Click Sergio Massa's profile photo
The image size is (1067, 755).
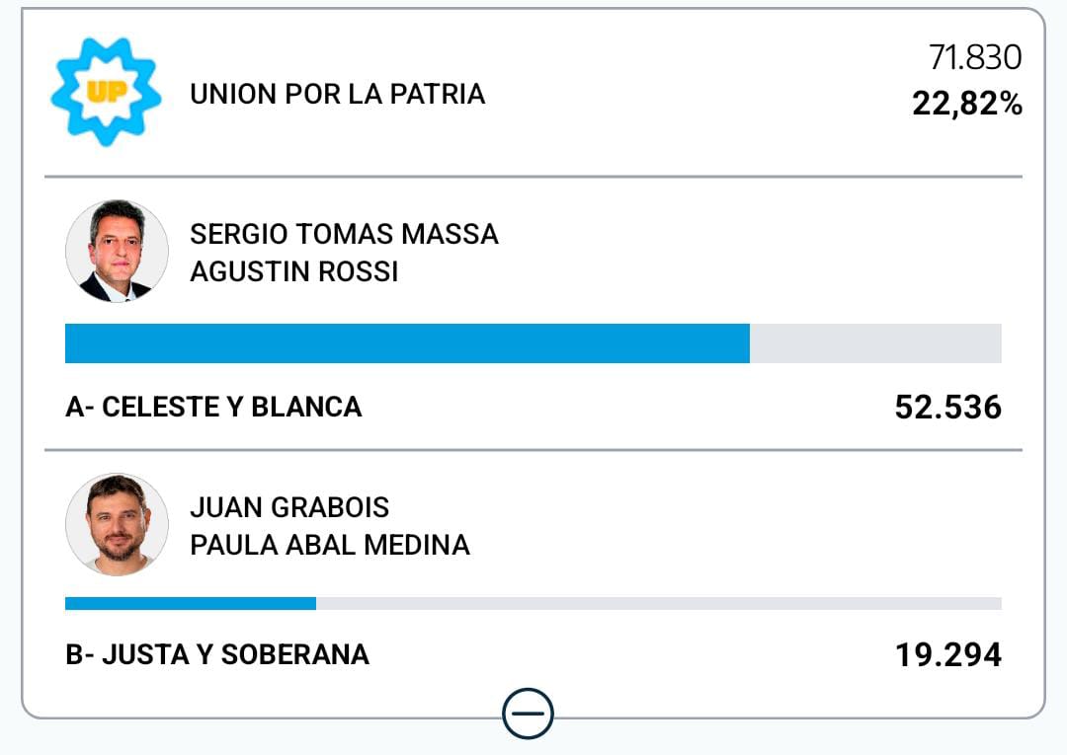[117, 252]
